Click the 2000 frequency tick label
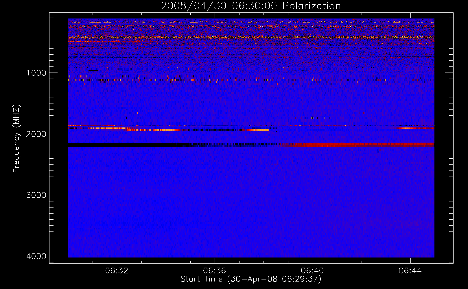 click(36, 134)
